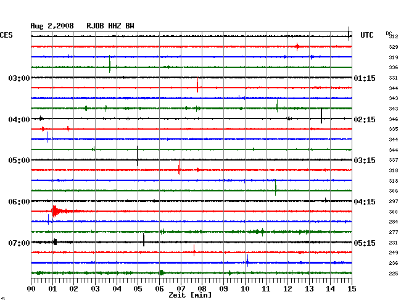Screen dimensions: 401x305
Task: Click the DC value 329
Action: pos(394,47)
